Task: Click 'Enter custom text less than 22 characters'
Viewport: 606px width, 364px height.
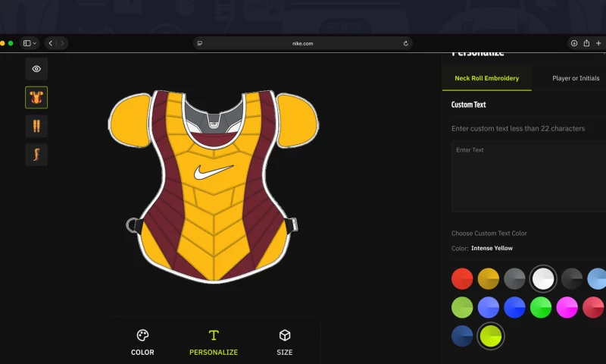Action: 518,128
